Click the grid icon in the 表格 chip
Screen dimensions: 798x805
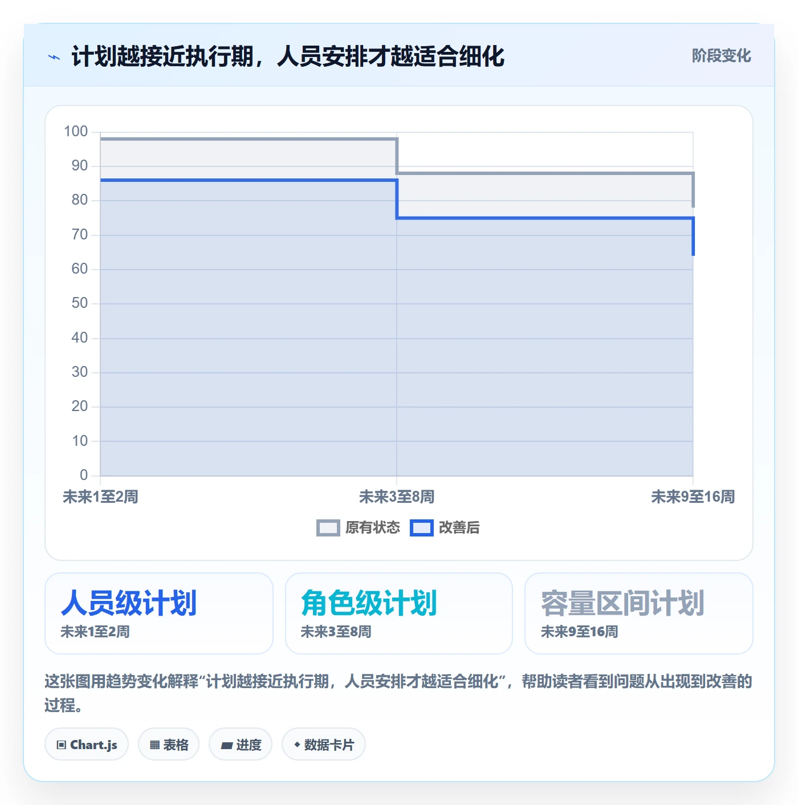point(154,745)
